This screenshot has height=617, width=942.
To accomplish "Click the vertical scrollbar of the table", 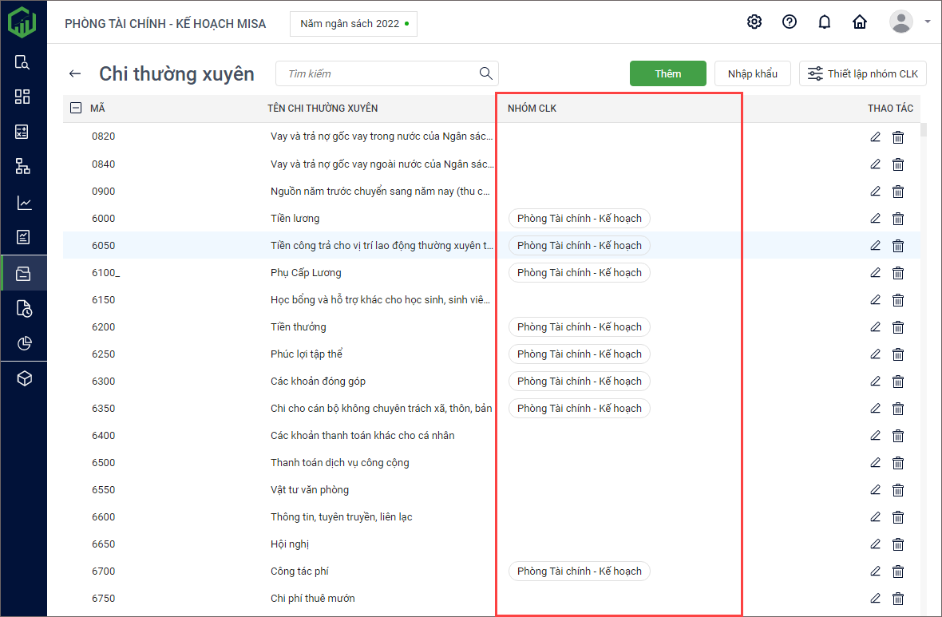I will coord(924,319).
